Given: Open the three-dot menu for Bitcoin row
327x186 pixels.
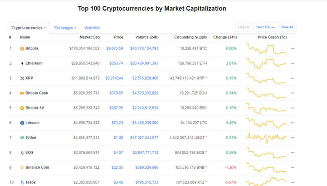Looking at the screenshot, I should tap(293, 48).
